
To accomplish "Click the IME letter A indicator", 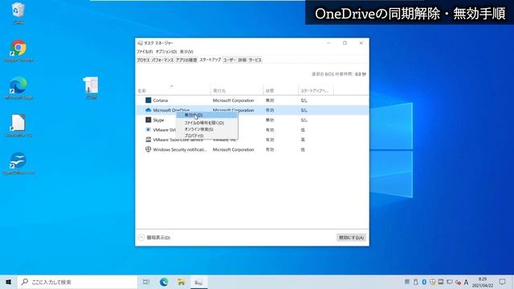I will 466,282.
